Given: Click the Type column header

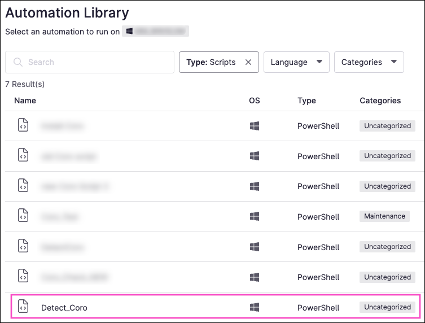Looking at the screenshot, I should click(x=306, y=101).
